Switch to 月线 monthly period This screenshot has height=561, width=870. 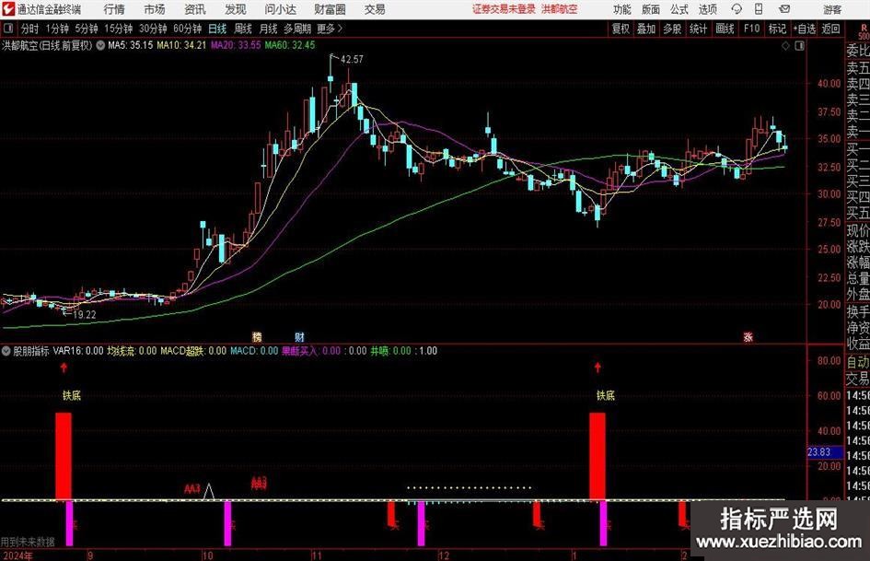[268, 29]
